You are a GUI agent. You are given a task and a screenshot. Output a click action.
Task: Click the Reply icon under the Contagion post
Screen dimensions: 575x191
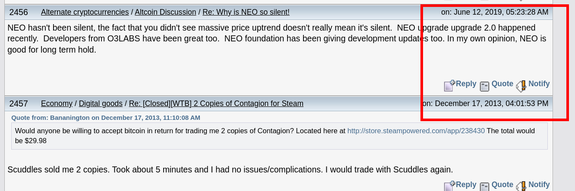[x=450, y=186]
